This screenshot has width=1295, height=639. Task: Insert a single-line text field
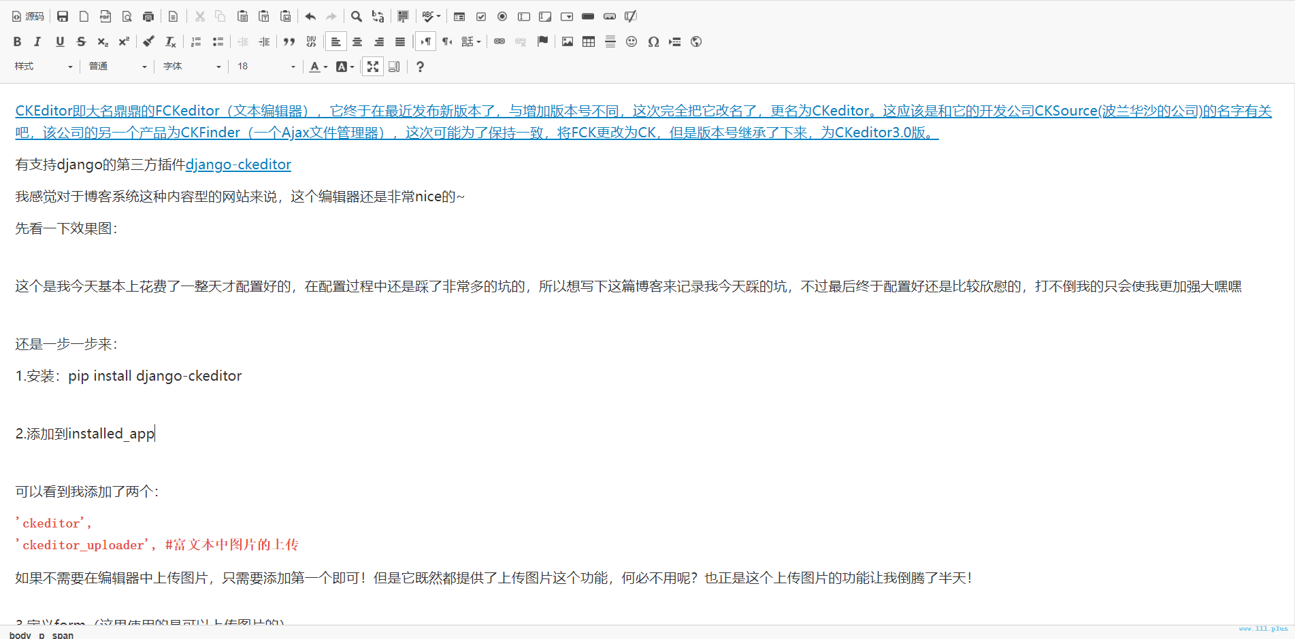pos(524,16)
